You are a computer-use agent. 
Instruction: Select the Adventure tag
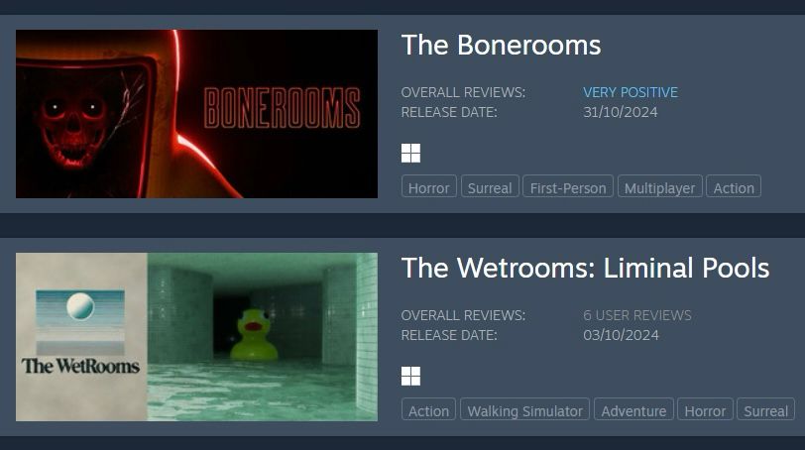pos(633,410)
